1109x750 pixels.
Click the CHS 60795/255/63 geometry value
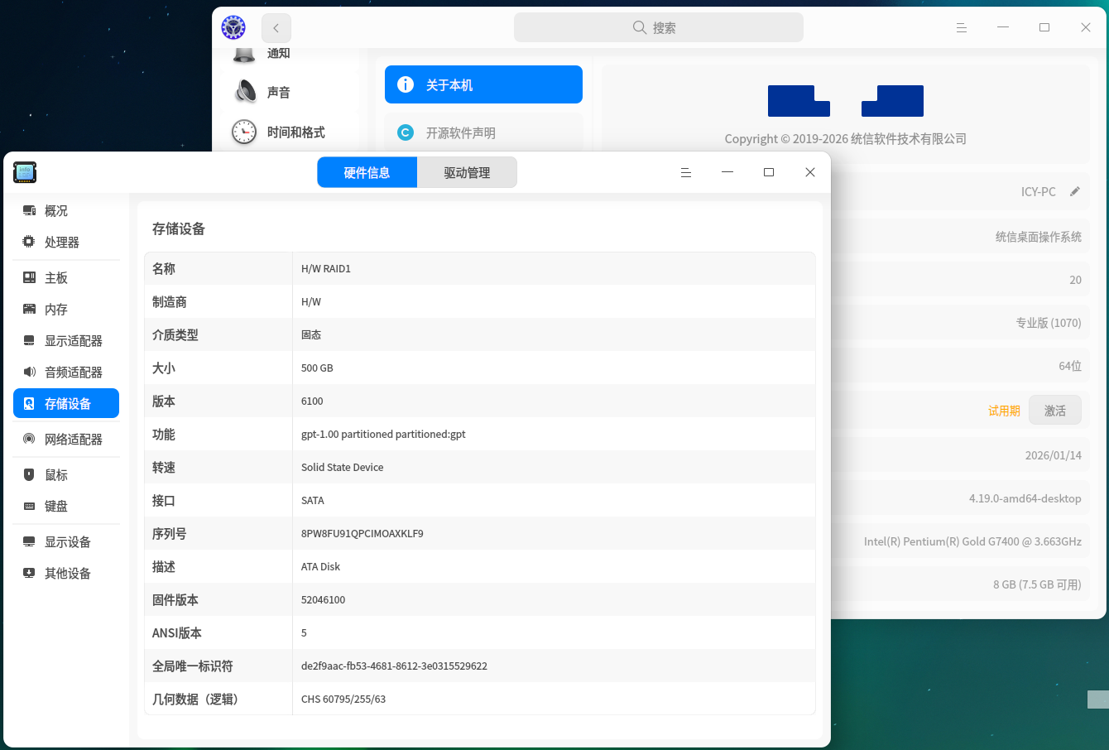(343, 700)
